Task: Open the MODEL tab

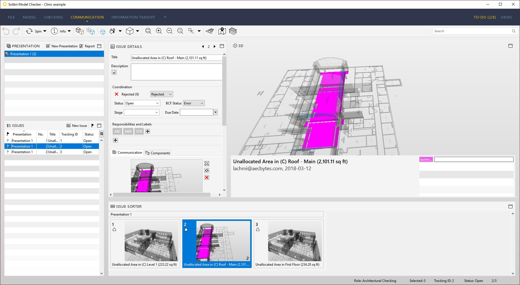Action: coord(29,17)
